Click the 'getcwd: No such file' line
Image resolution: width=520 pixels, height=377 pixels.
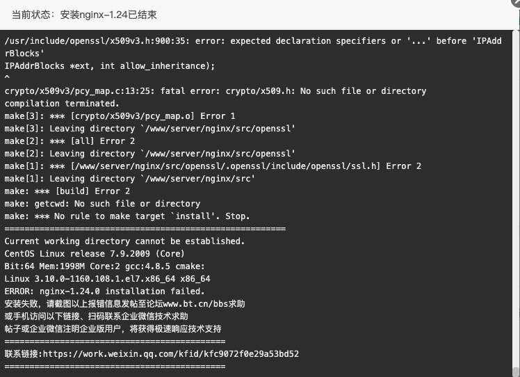(102, 204)
